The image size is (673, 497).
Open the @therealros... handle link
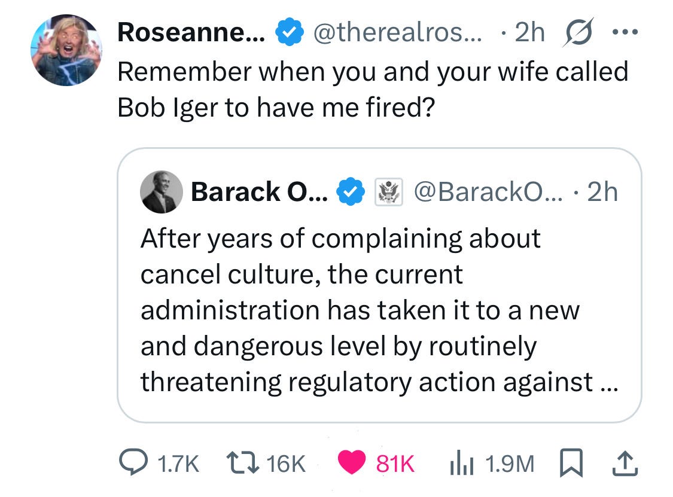coord(397,32)
